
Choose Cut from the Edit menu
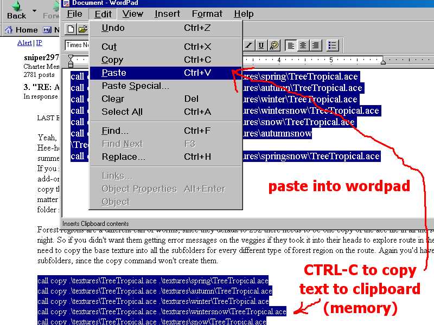(166, 47)
